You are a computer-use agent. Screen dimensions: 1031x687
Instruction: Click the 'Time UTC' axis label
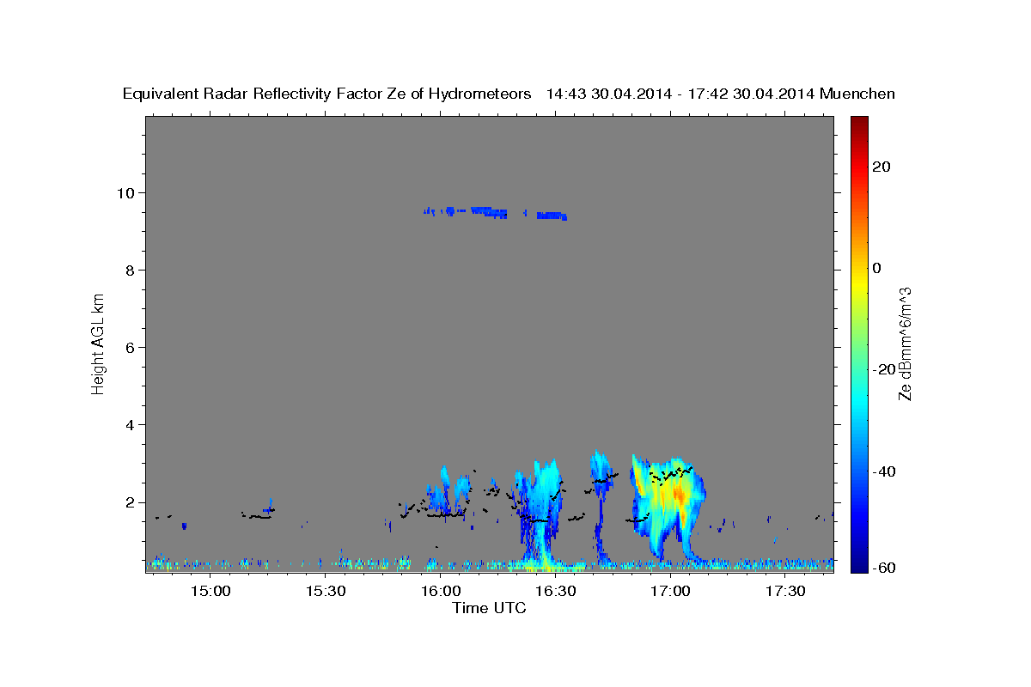pos(489,608)
